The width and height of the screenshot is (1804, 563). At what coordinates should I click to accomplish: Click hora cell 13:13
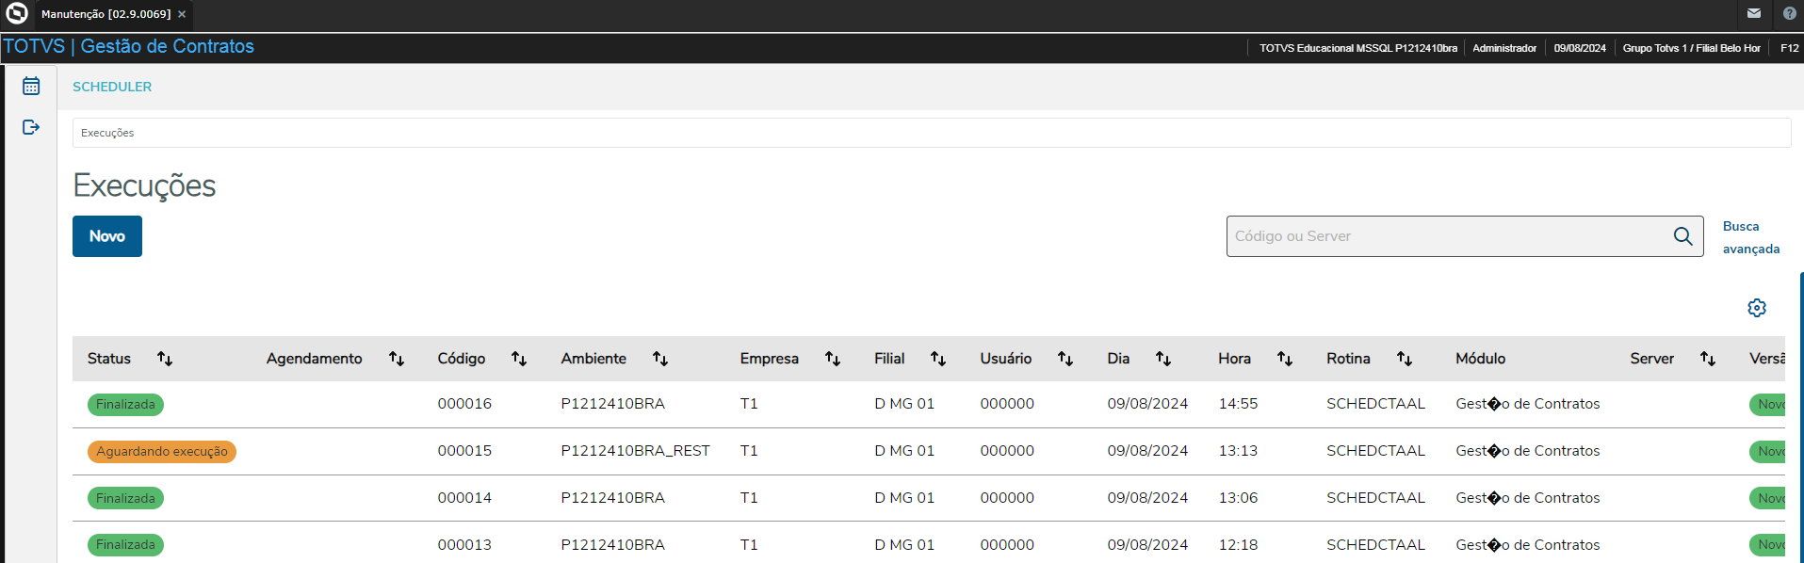[x=1238, y=451]
